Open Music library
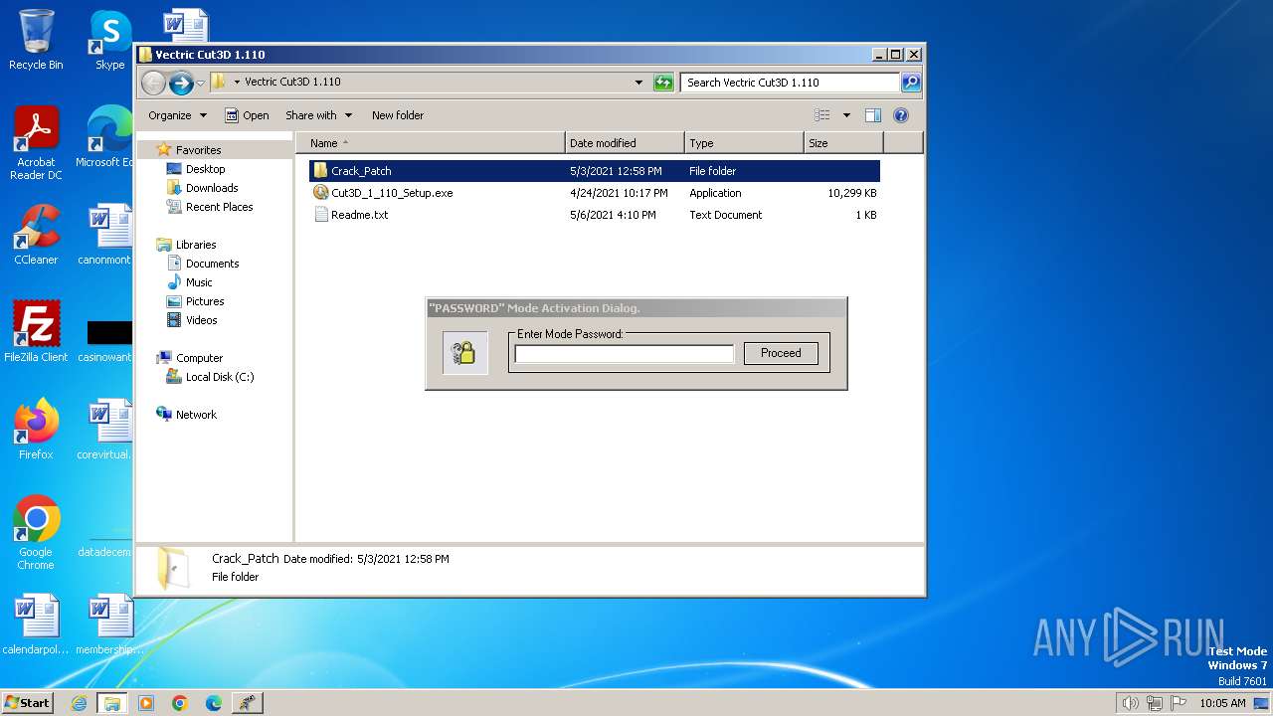The image size is (1273, 716). click(x=199, y=282)
